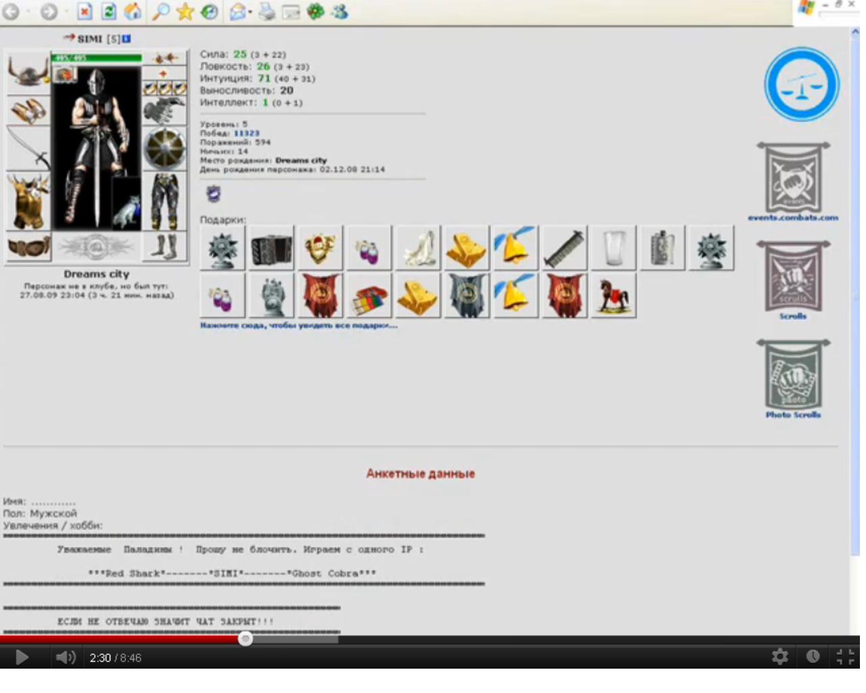
Task: Click the green clover toolbar icon
Action: tap(315, 12)
